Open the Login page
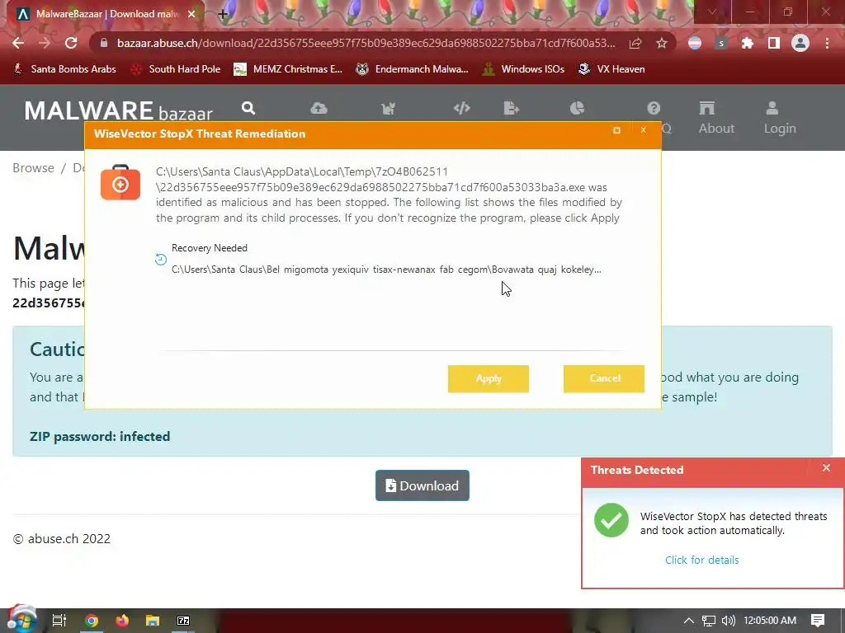 point(780,118)
